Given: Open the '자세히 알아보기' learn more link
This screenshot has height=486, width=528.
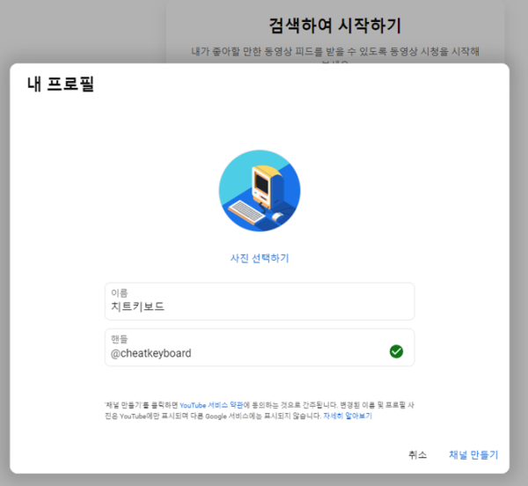Looking at the screenshot, I should click(347, 416).
